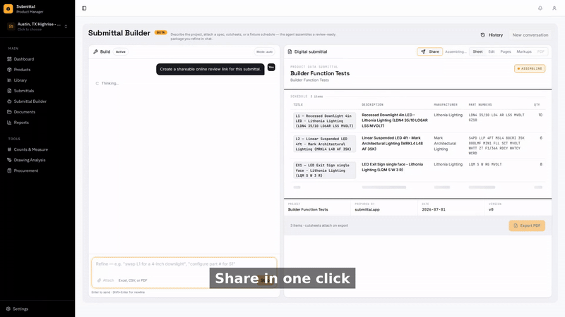The width and height of the screenshot is (565, 317).
Task: Open the user profile icon
Action: point(554,8)
